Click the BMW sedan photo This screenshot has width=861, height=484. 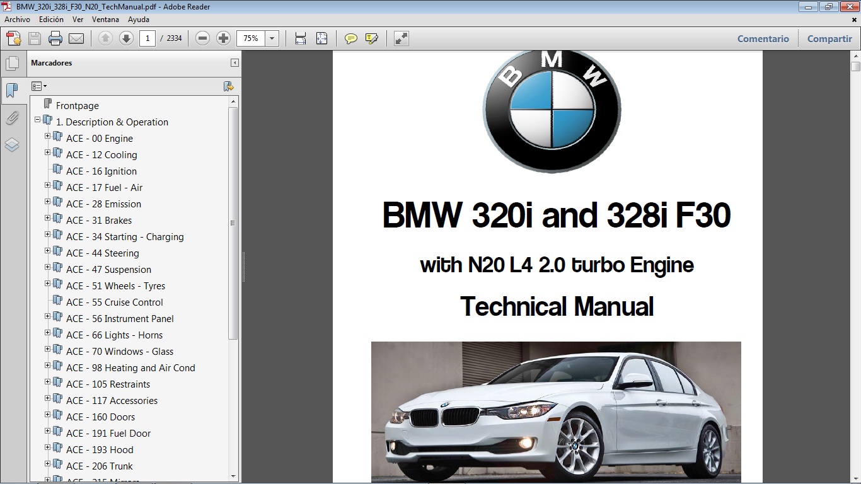[556, 412]
